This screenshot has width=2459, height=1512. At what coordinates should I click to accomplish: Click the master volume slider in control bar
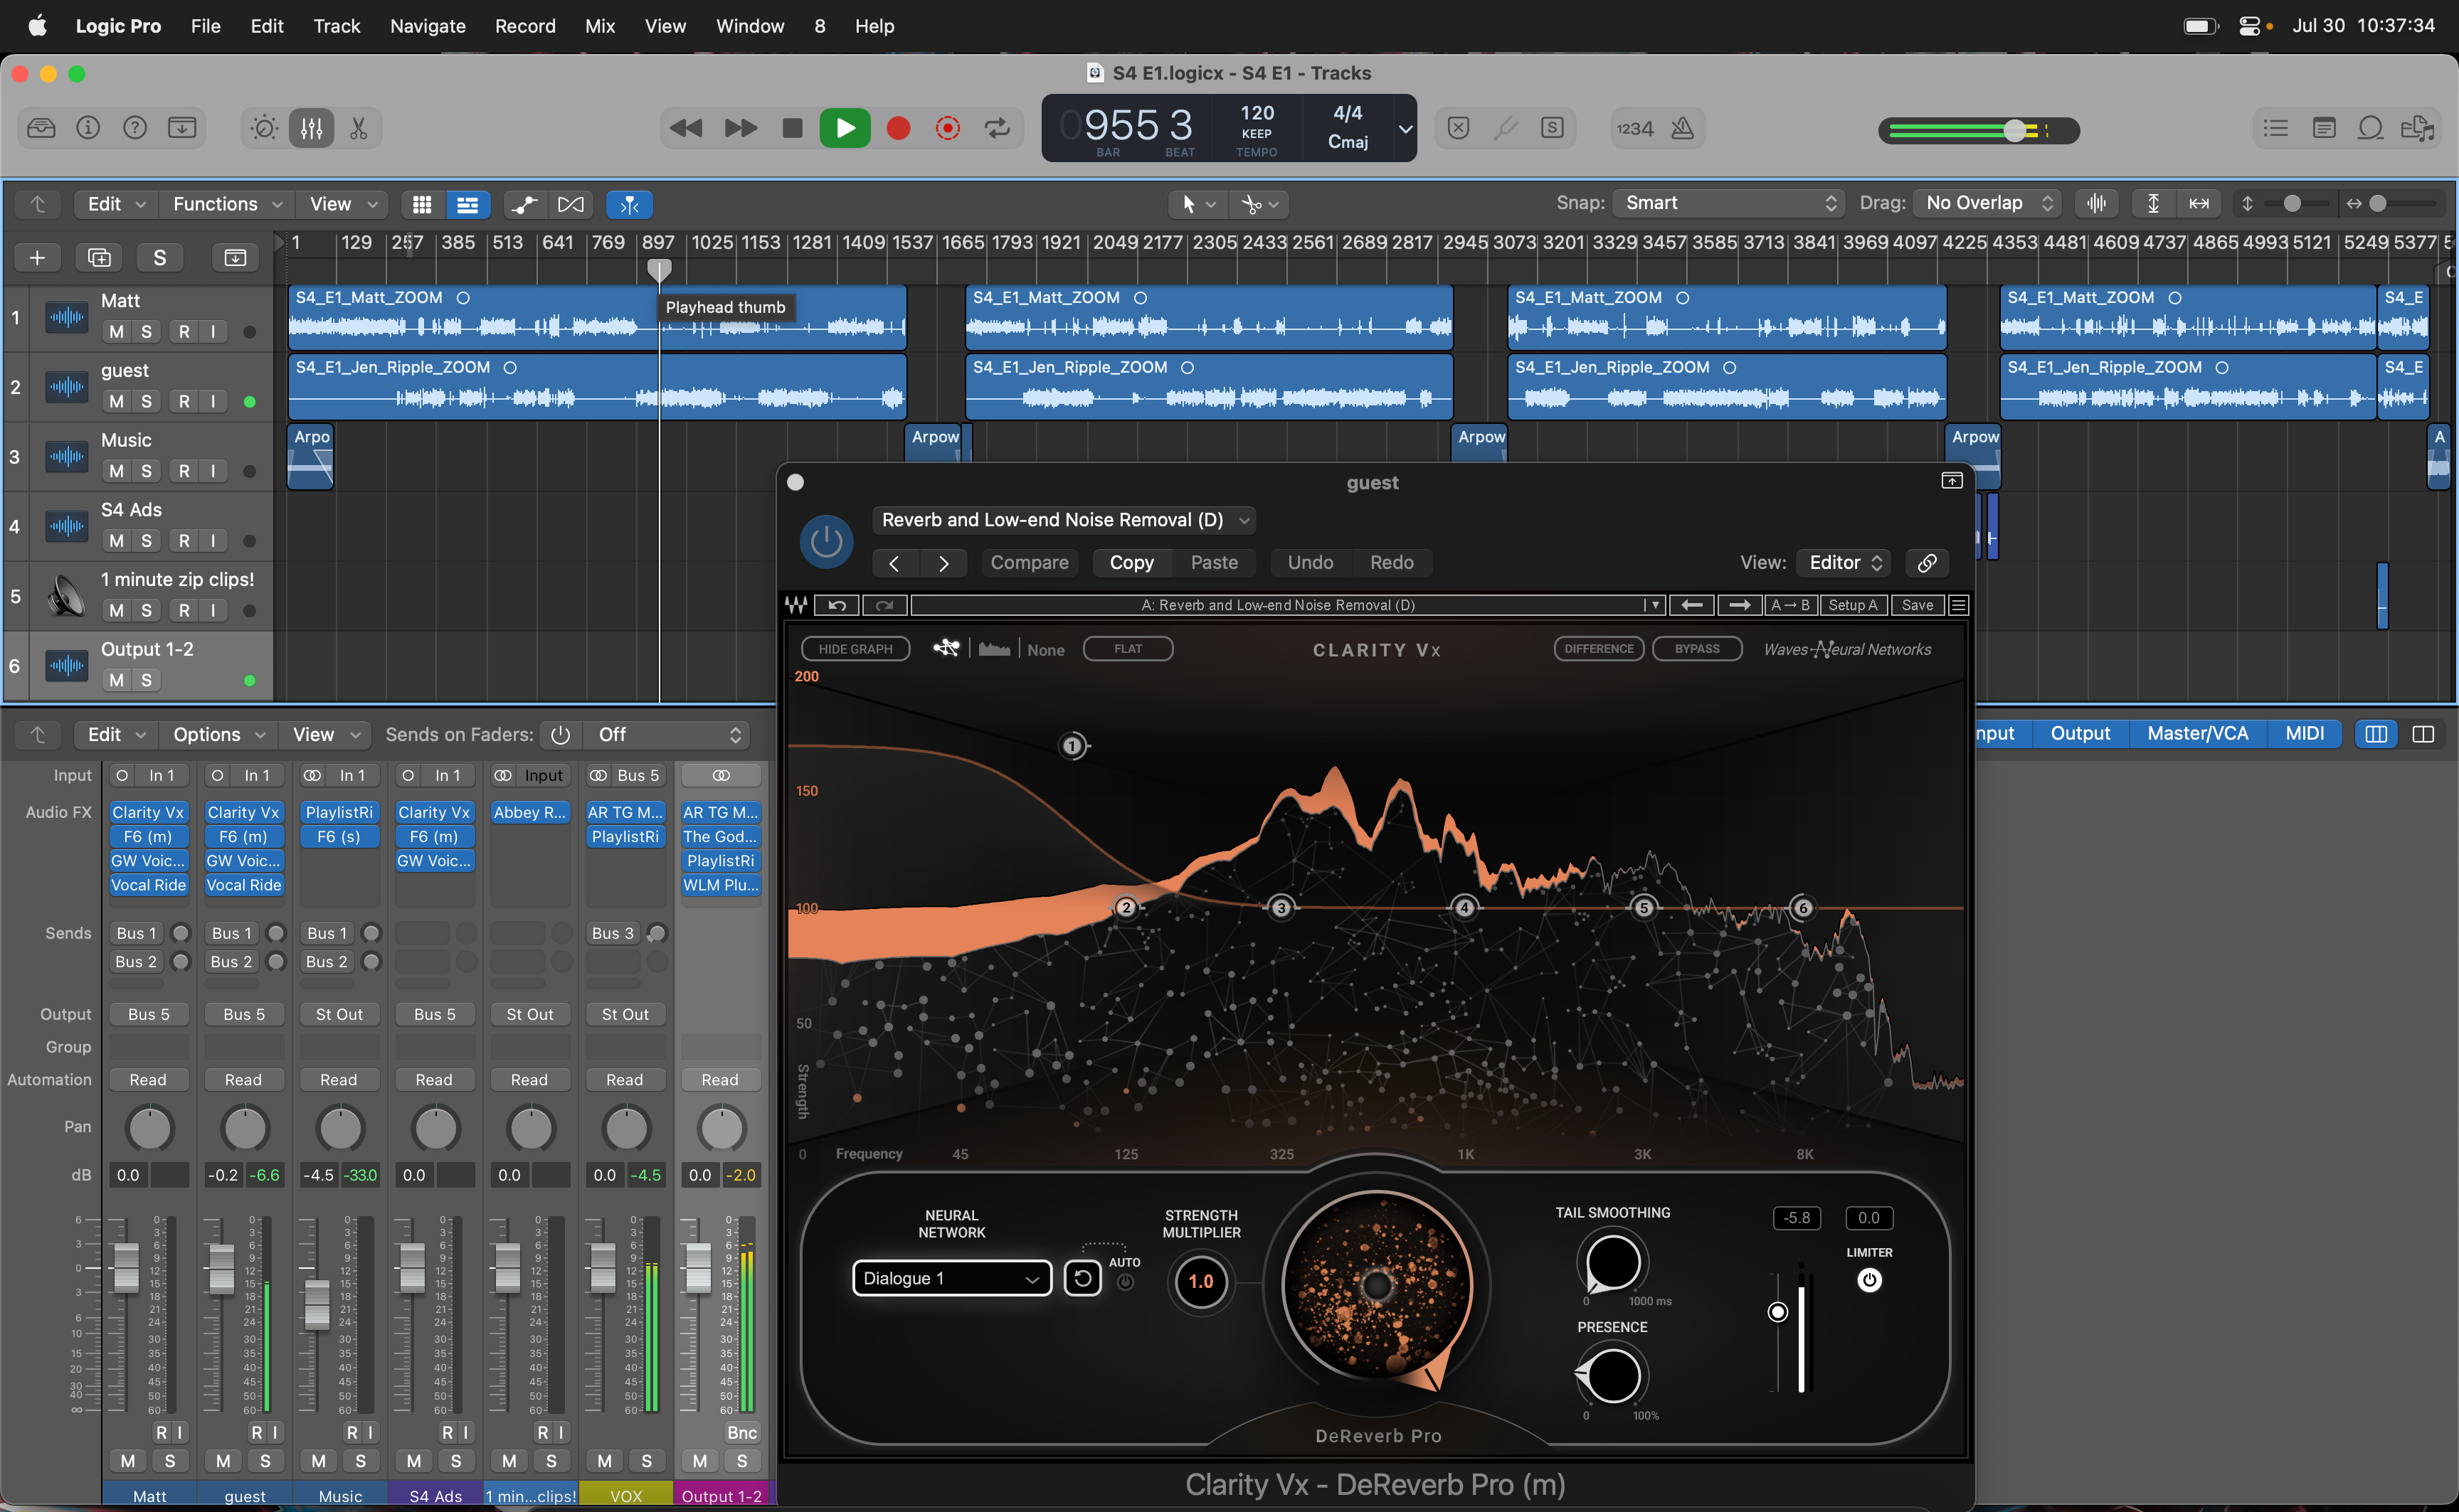[x=1979, y=130]
